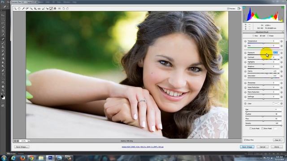Select the Add brush radio button
The image size is (287, 161).
(x=261, y=36)
